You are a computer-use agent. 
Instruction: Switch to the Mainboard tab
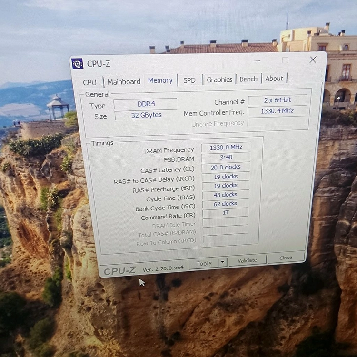pyautogui.click(x=124, y=81)
